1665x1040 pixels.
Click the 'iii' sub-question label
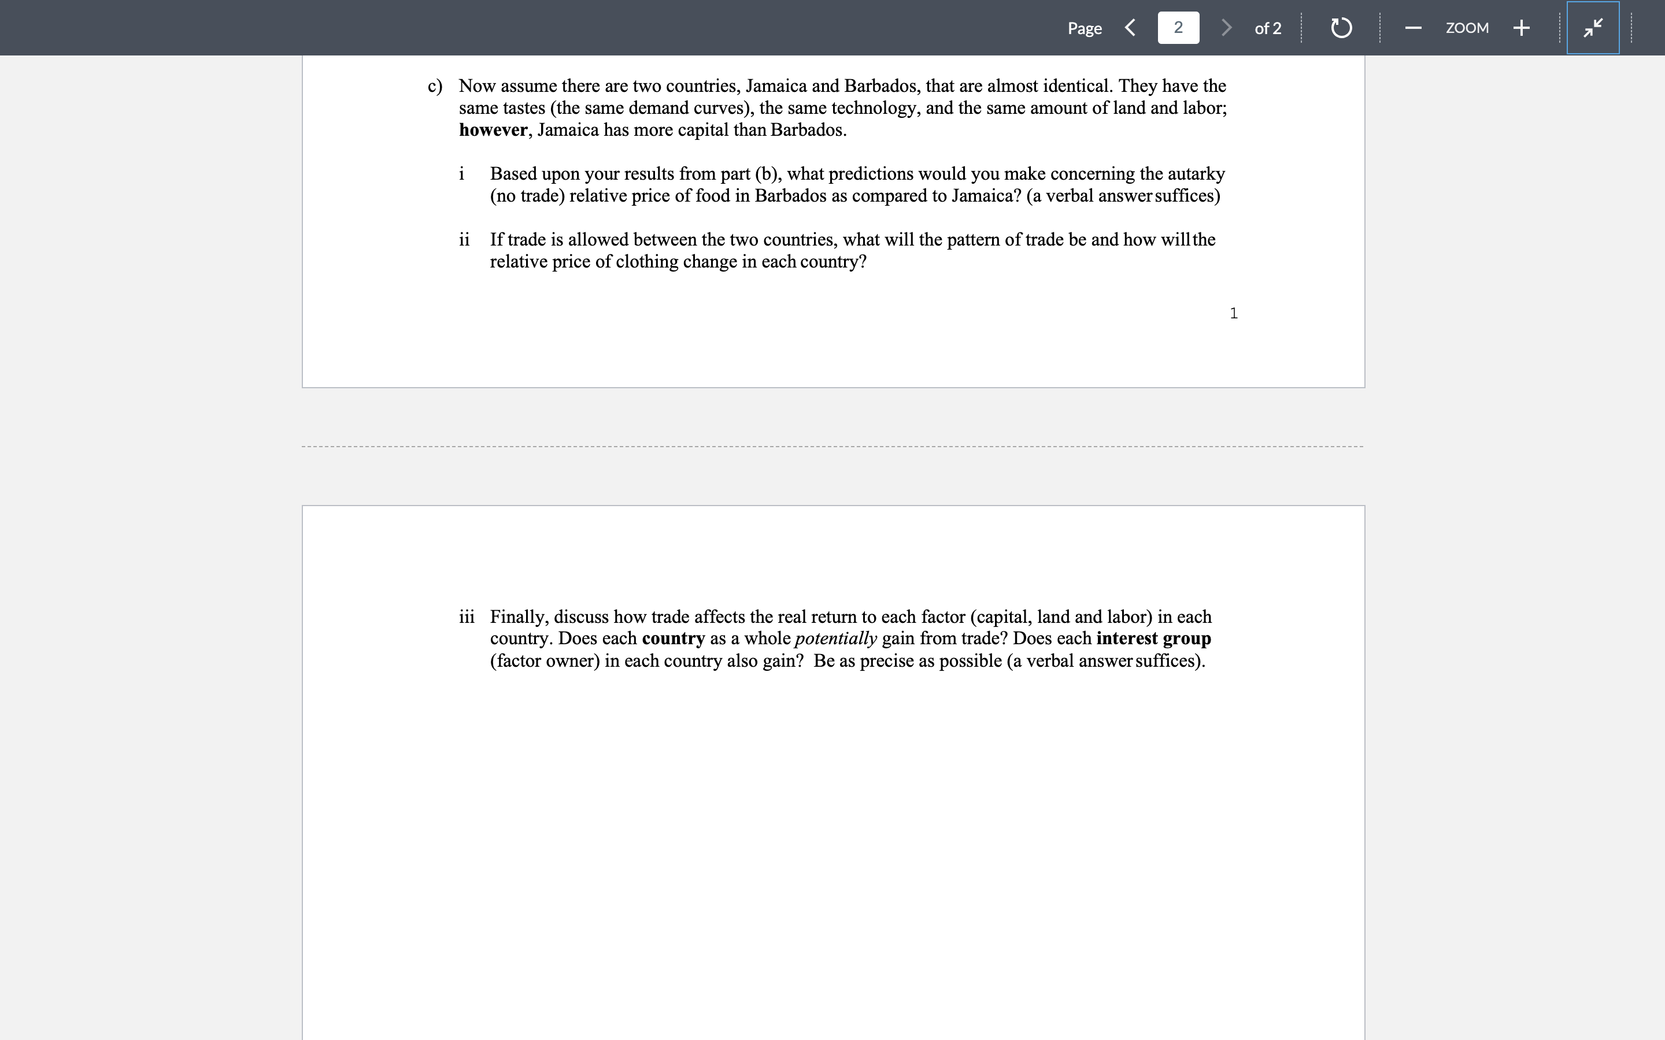pos(467,616)
